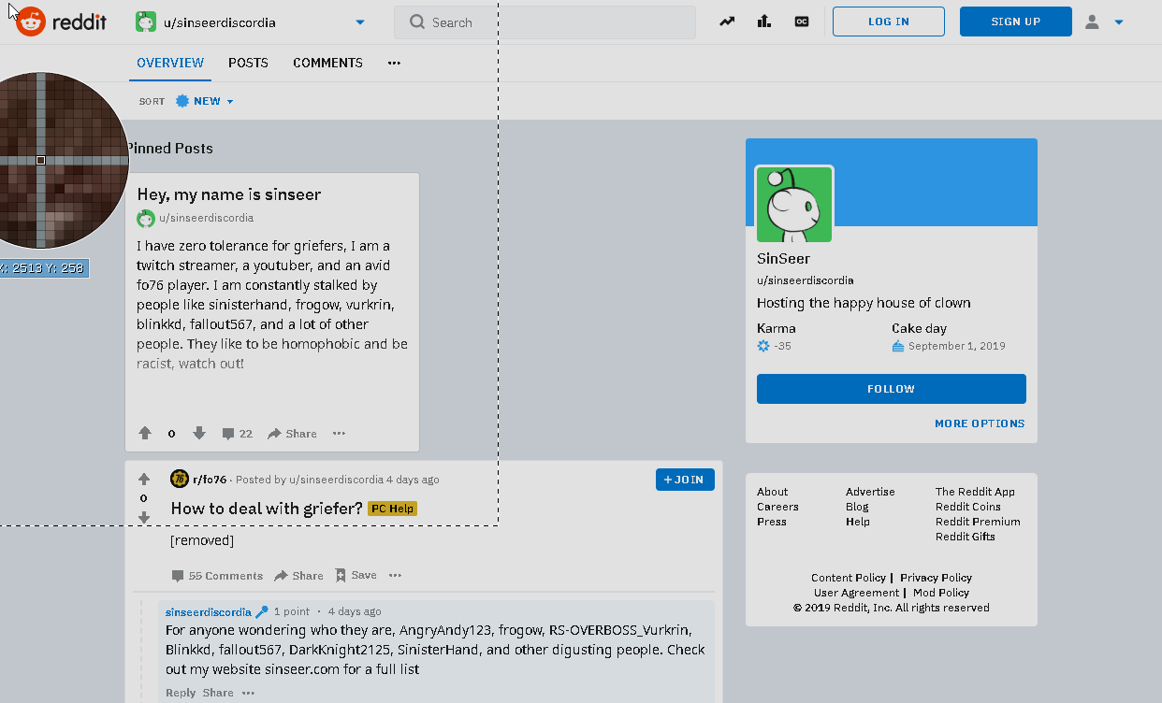Open the r/fo76 subreddit icon
Screen dimensions: 1162x703
point(180,479)
